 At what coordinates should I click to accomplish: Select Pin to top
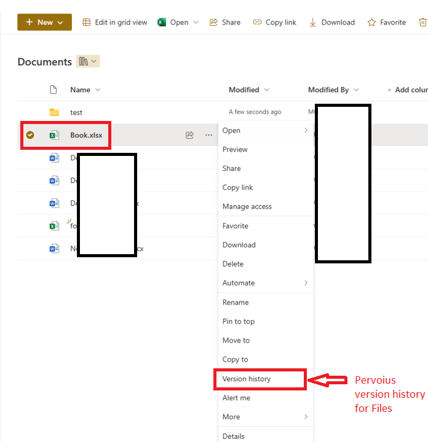coord(266,321)
